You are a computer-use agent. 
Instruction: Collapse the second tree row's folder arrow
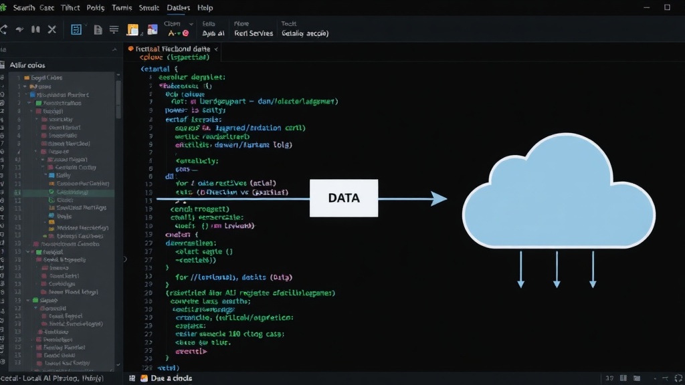click(x=25, y=86)
